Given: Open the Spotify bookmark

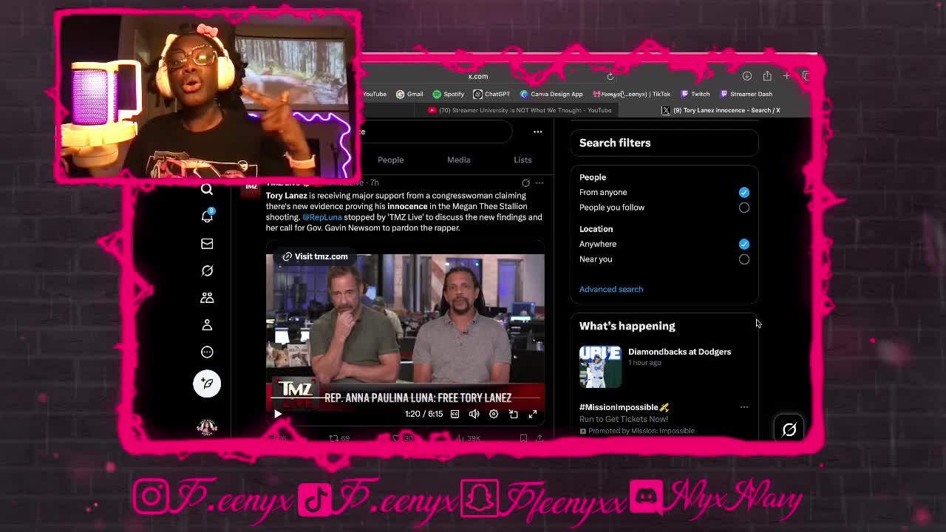Looking at the screenshot, I should (x=449, y=94).
